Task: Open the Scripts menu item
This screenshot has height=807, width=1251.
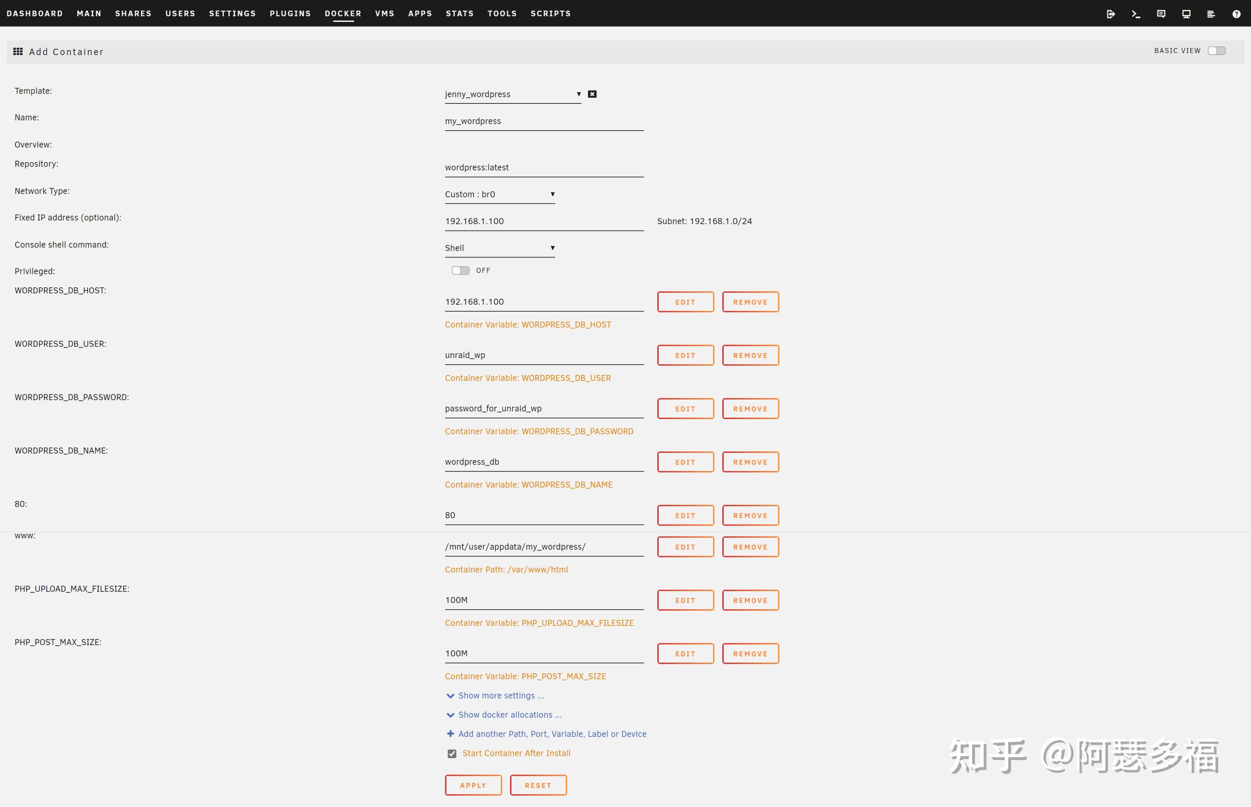Action: [x=551, y=14]
